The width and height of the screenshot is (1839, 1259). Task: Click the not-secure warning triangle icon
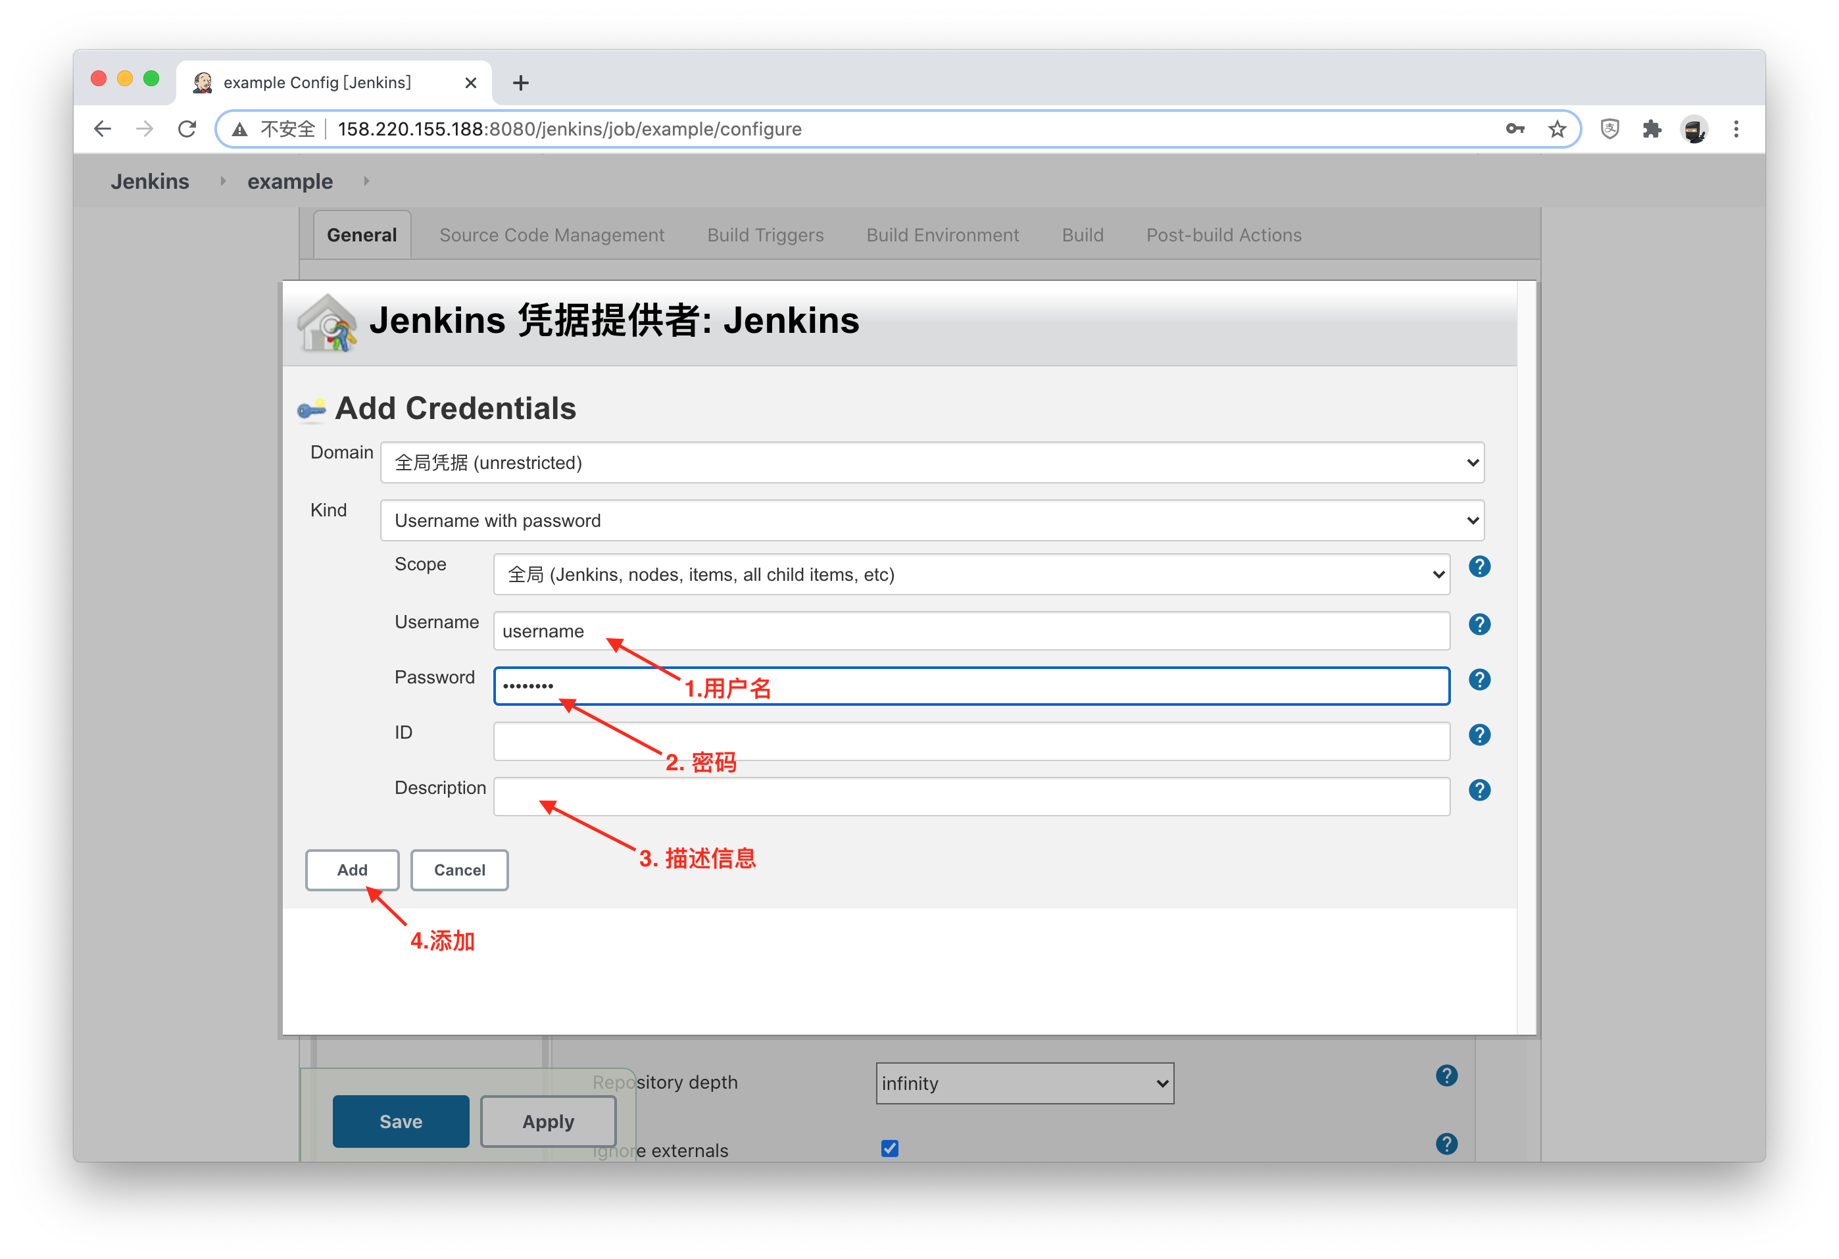(239, 129)
